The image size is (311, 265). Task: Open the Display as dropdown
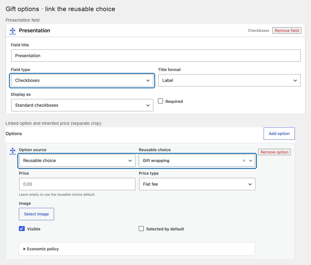click(x=82, y=105)
